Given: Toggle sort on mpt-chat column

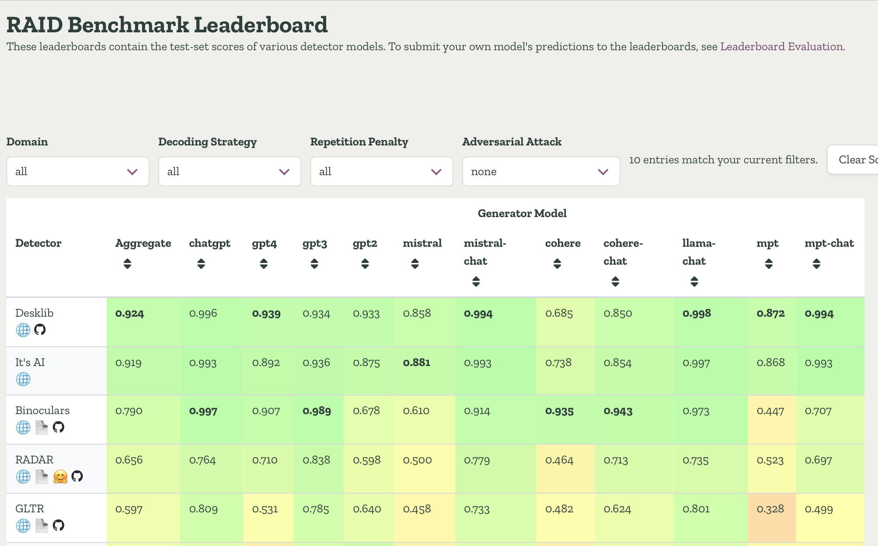Looking at the screenshot, I should tap(816, 263).
